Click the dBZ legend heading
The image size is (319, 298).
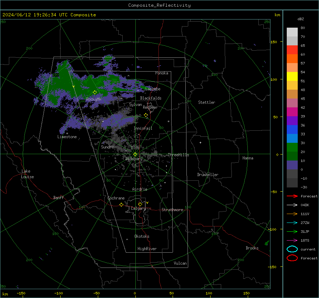301,19
